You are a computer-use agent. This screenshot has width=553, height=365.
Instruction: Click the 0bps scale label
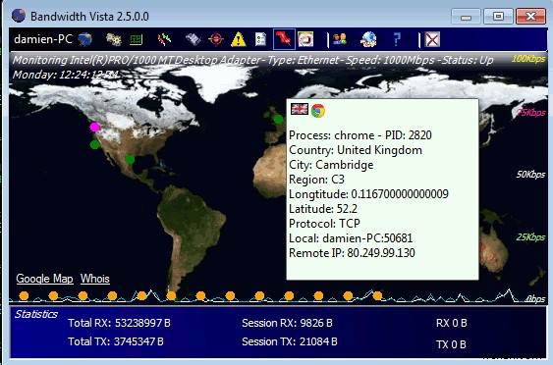[x=535, y=299]
